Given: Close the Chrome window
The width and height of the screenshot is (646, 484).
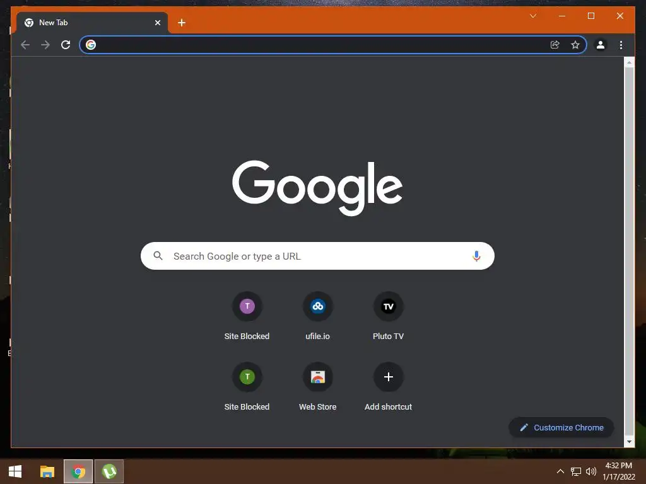Looking at the screenshot, I should 620,16.
